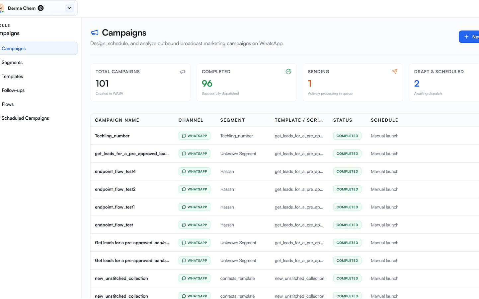Click Techling_number segment cell in first row
Image resolution: width=479 pixels, height=299 pixels.
(237, 136)
